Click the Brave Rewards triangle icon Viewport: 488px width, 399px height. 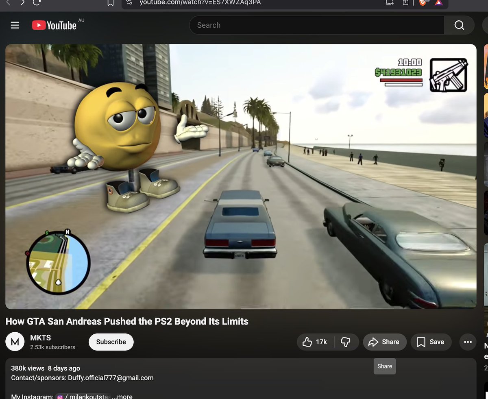click(x=438, y=2)
